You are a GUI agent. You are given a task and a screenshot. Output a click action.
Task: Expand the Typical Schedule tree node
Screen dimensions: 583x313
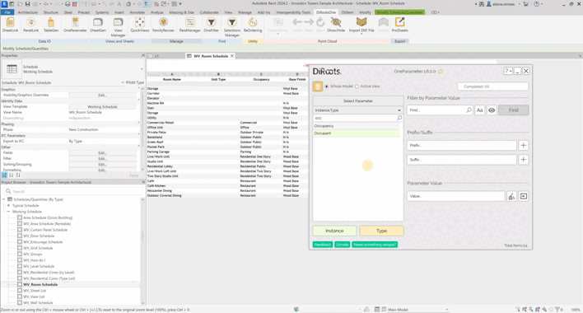click(8, 206)
